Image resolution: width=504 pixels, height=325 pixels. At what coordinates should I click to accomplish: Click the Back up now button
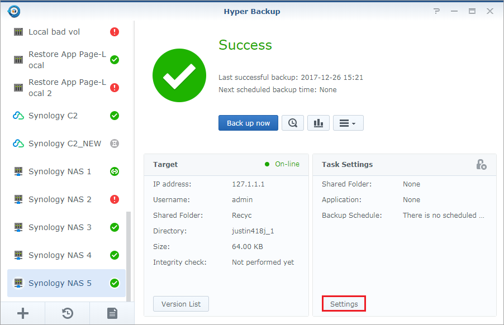point(248,123)
